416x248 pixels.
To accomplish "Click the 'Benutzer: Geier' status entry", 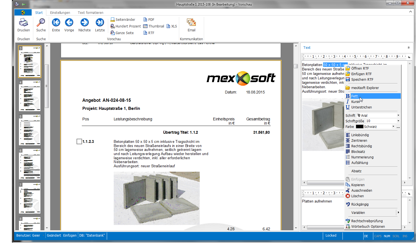I will tap(28, 236).
